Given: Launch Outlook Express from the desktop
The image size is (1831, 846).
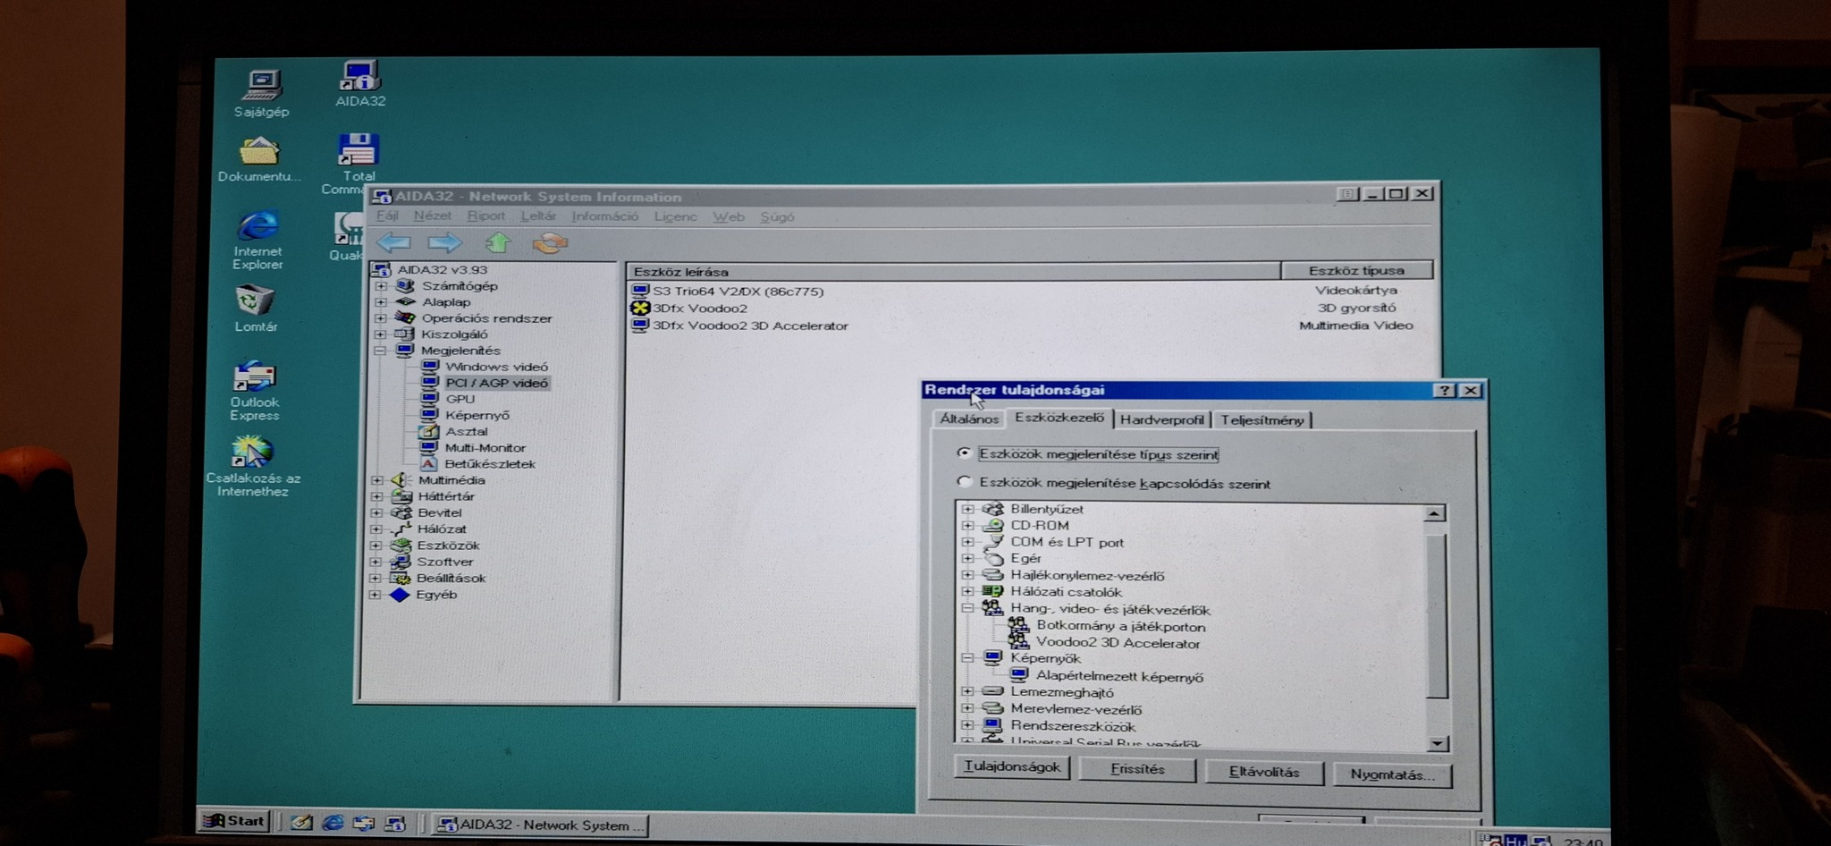Looking at the screenshot, I should click(x=255, y=391).
